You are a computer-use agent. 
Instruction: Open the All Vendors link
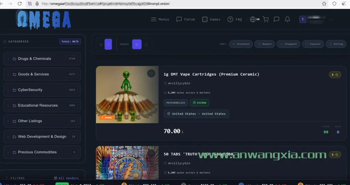coord(67,178)
